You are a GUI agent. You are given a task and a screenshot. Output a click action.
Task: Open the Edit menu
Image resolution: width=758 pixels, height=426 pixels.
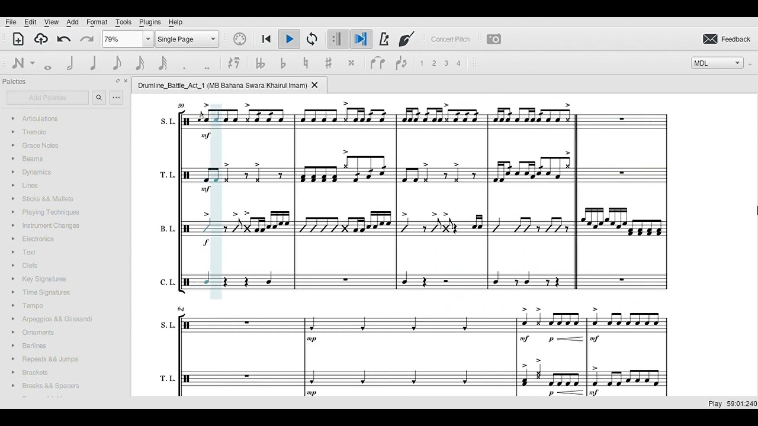click(30, 22)
